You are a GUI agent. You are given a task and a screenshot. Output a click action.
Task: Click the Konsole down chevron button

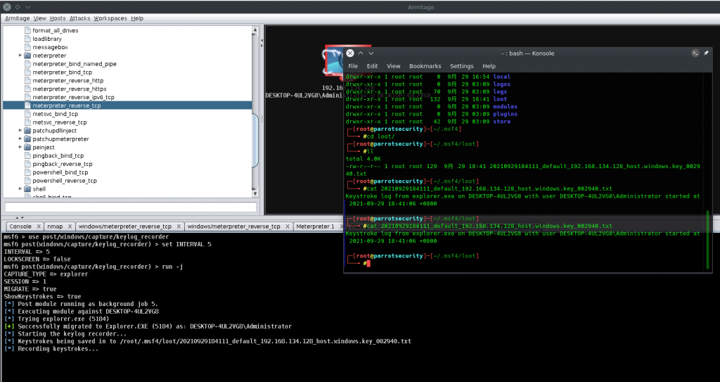click(371, 53)
